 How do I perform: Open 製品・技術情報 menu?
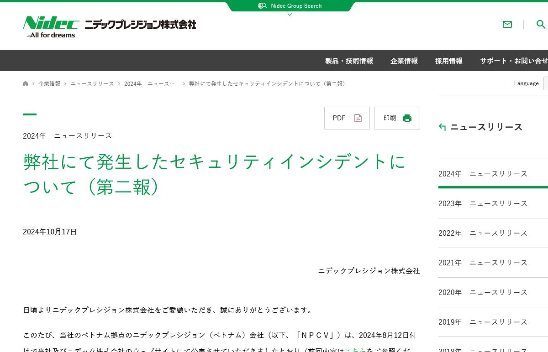click(349, 61)
